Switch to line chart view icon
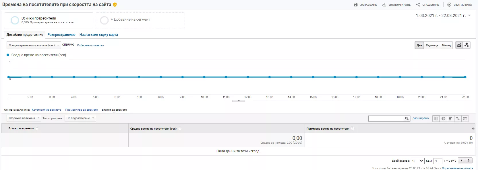The width and height of the screenshot is (478, 170). (x=459, y=45)
